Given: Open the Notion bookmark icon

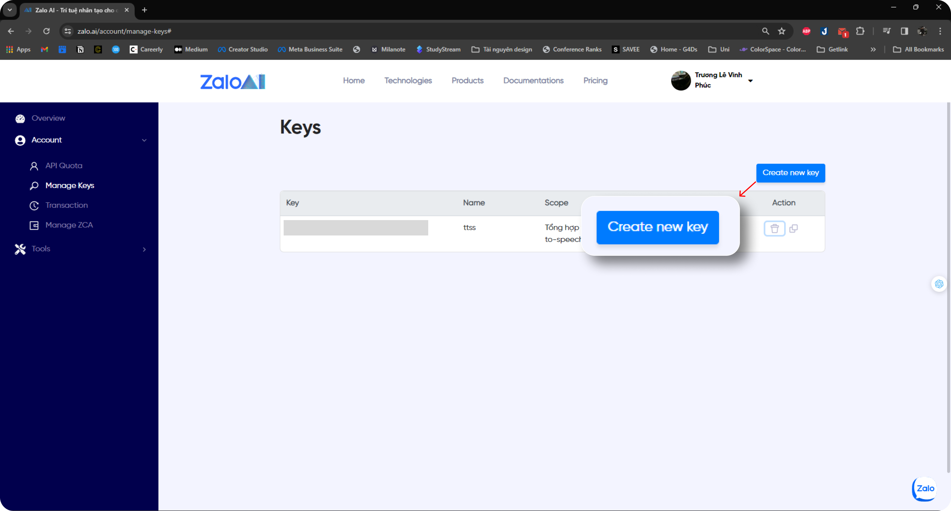Looking at the screenshot, I should tap(80, 49).
